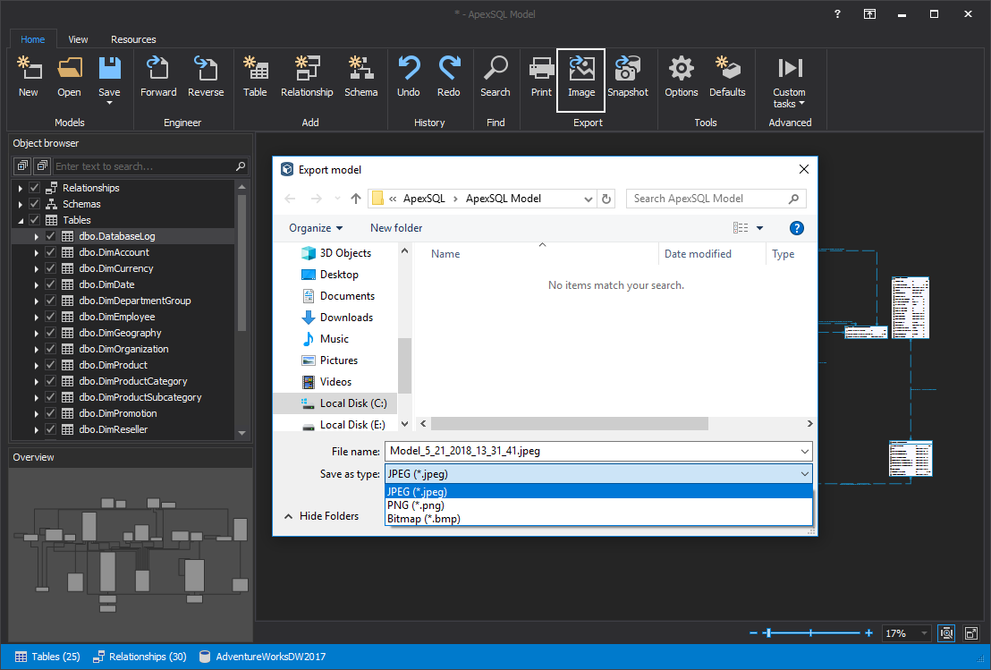Export model as Image
991x670 pixels.
click(x=581, y=80)
